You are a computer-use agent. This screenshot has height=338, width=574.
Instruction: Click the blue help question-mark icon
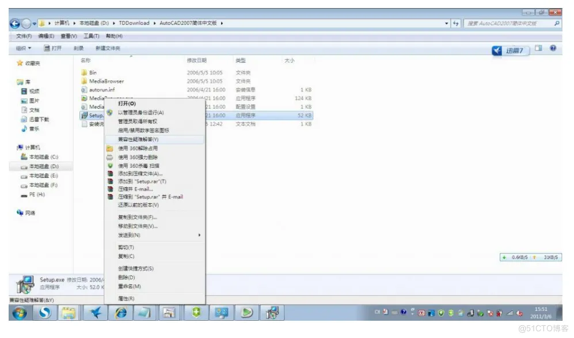coord(553,48)
